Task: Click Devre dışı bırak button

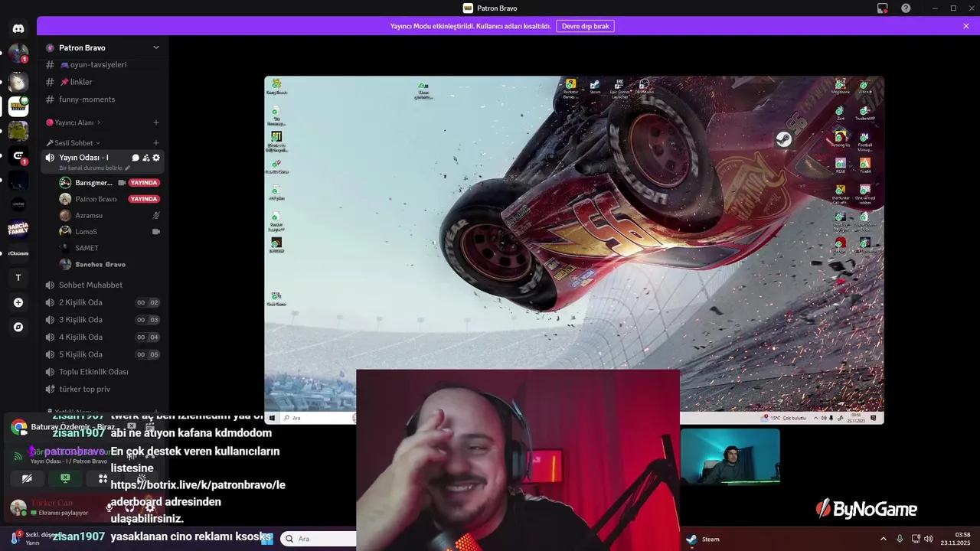Action: click(x=585, y=26)
